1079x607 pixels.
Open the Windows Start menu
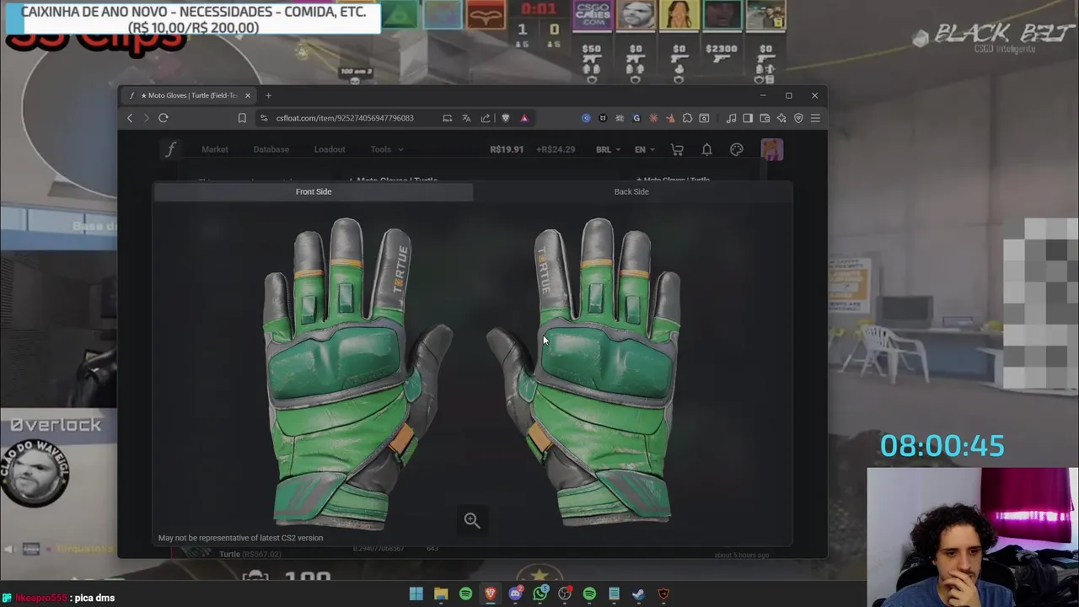tap(416, 594)
